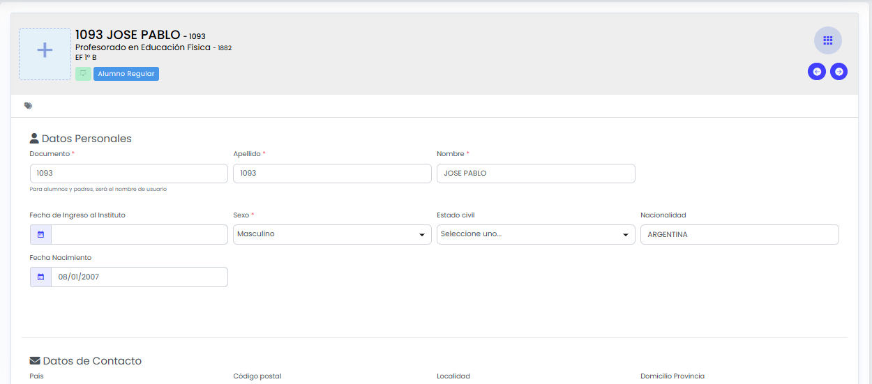
Task: Click Profesorado en Educación Física text
Action: tap(143, 47)
